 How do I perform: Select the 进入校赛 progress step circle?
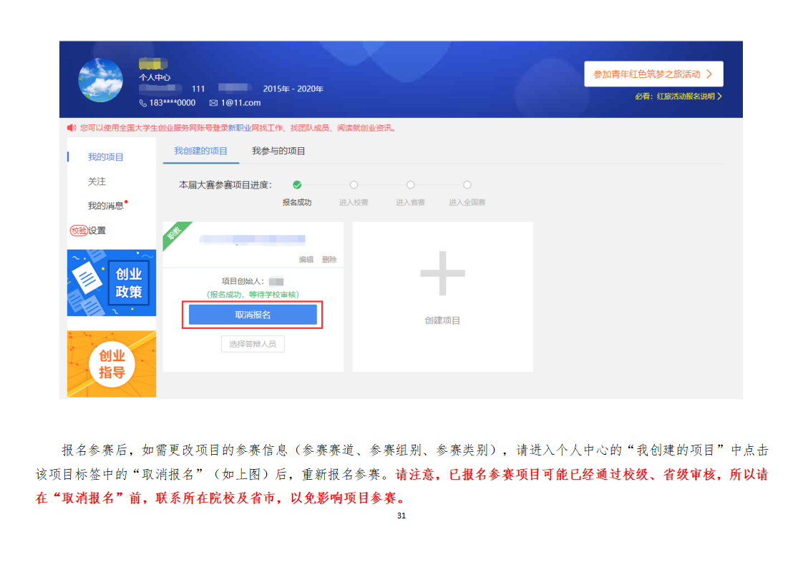(354, 185)
